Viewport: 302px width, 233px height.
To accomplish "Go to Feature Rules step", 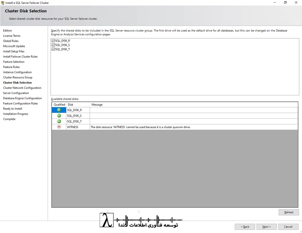I will pyautogui.click(x=11, y=67).
